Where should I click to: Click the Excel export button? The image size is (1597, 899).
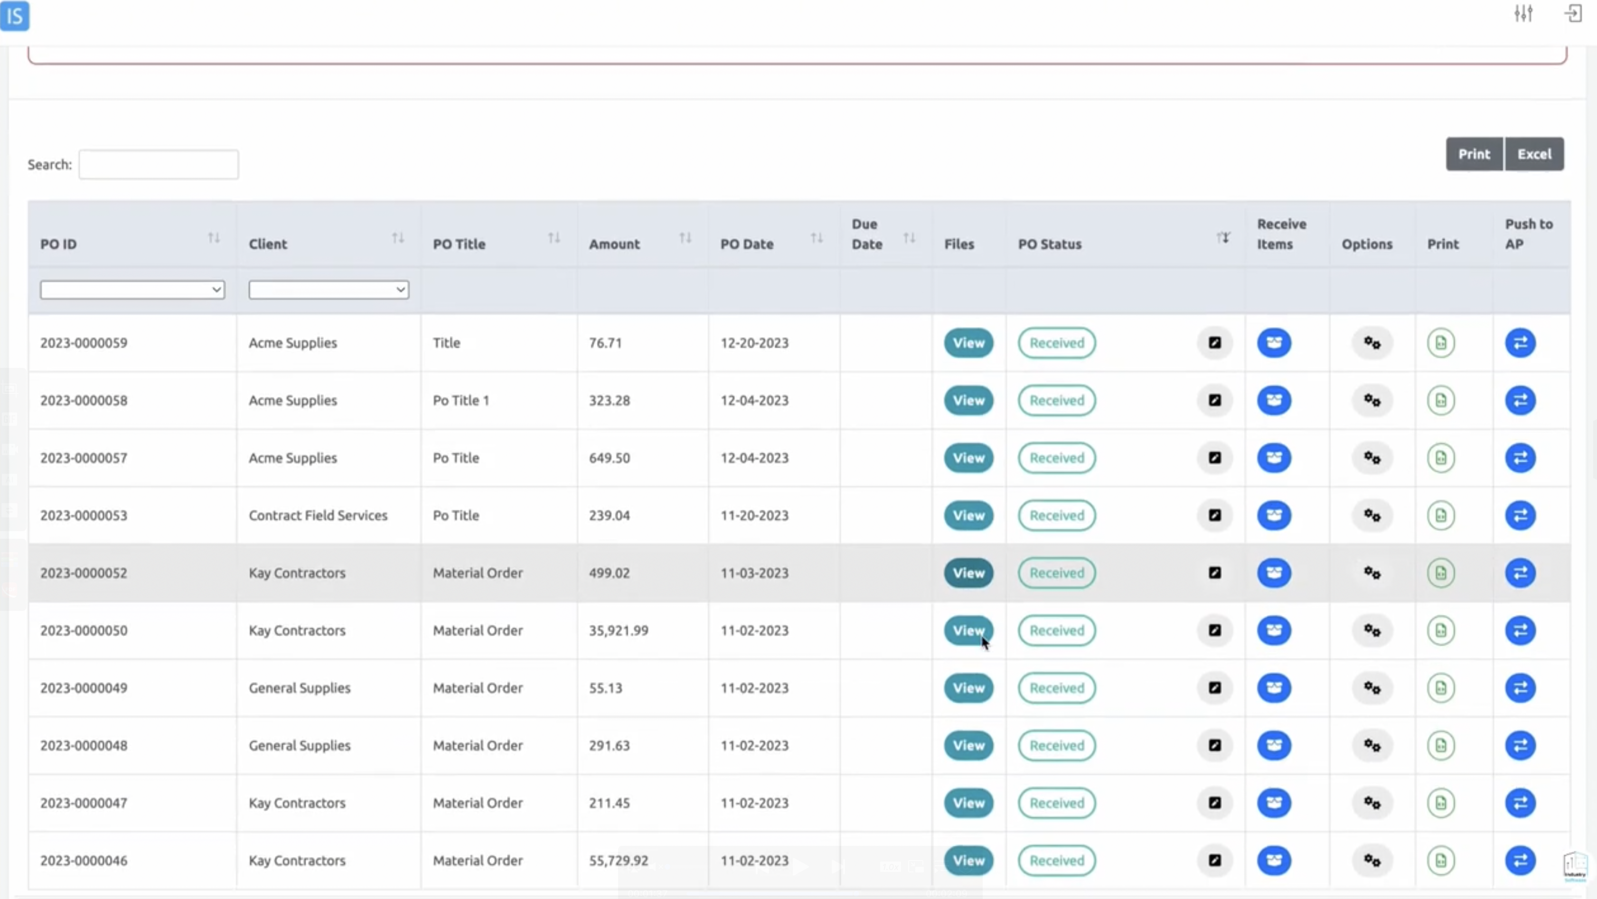[1534, 154]
